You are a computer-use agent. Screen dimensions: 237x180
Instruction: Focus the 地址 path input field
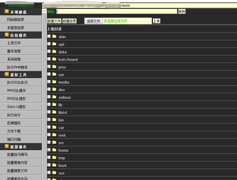pyautogui.click(x=117, y=11)
